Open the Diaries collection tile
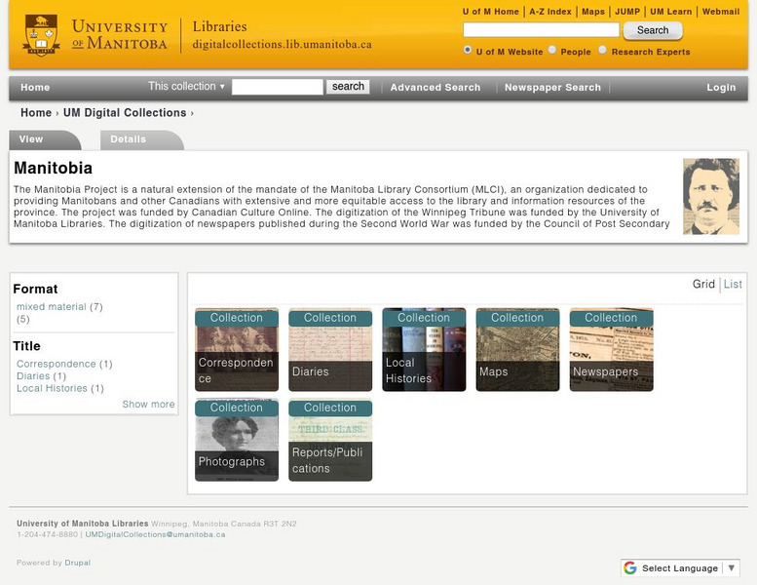Screen dimensions: 757x585 [330, 349]
